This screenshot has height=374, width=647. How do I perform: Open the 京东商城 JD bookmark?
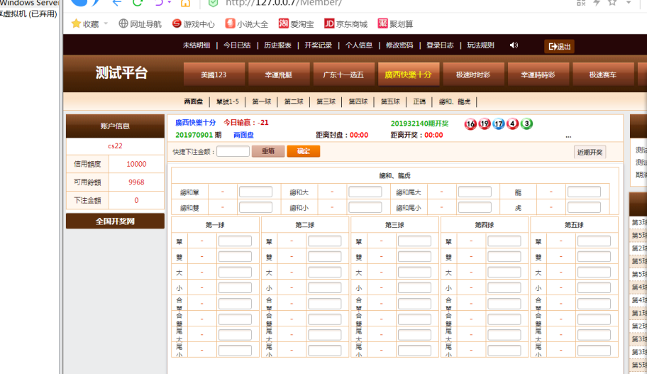346,24
